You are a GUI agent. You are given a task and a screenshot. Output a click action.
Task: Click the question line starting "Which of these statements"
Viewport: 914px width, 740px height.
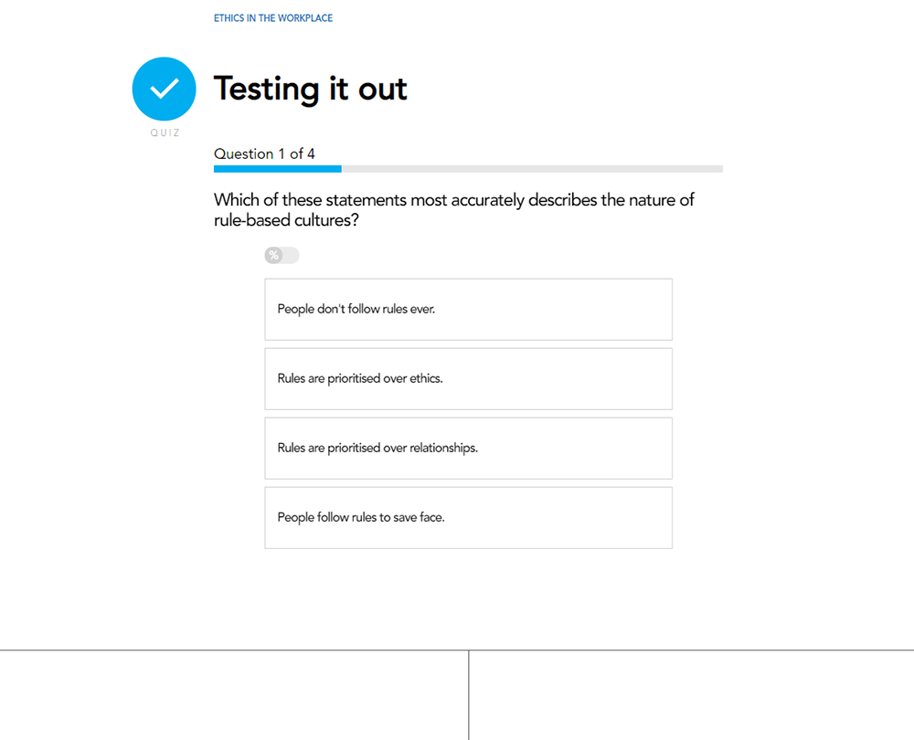[453, 200]
